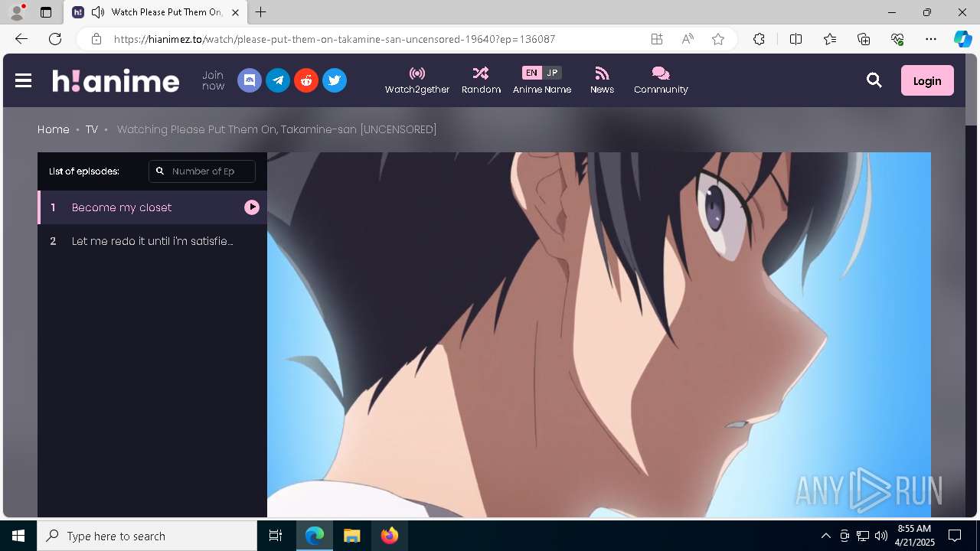This screenshot has height=551, width=980.
Task: Open the Discord join link
Action: click(250, 80)
